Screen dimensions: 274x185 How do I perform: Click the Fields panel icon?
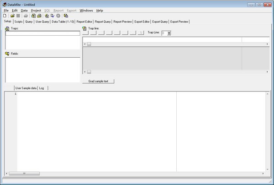(x=7, y=54)
